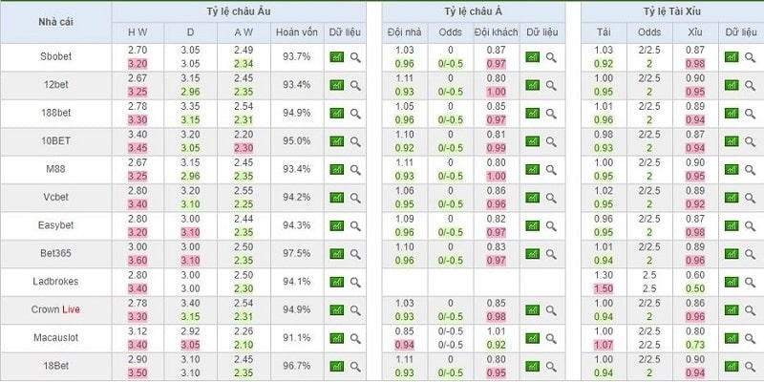Click magnifier in 12bet European odds row
The width and height of the screenshot is (764, 382).
tap(355, 85)
